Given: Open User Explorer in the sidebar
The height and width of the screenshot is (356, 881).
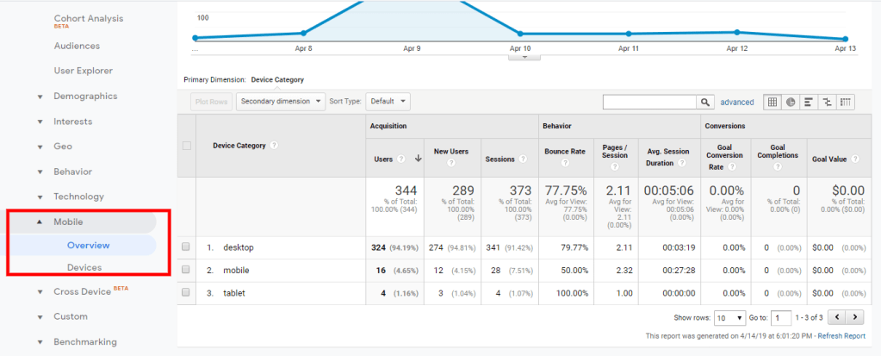Looking at the screenshot, I should click(x=83, y=71).
